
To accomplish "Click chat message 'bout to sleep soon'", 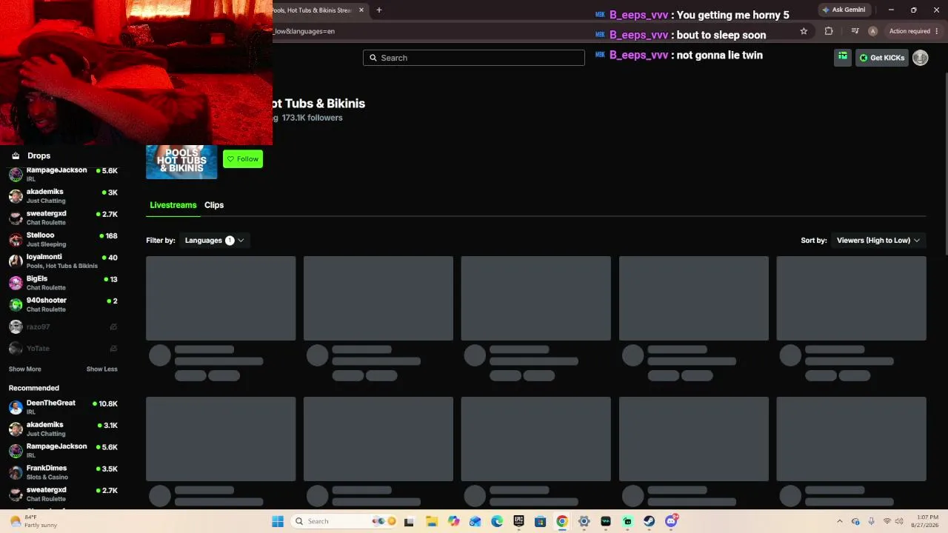I will pos(721,35).
